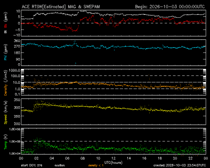Click the '180' tick on the Phi axis
Viewport: 210px width, 168px height.
coord(17,53)
